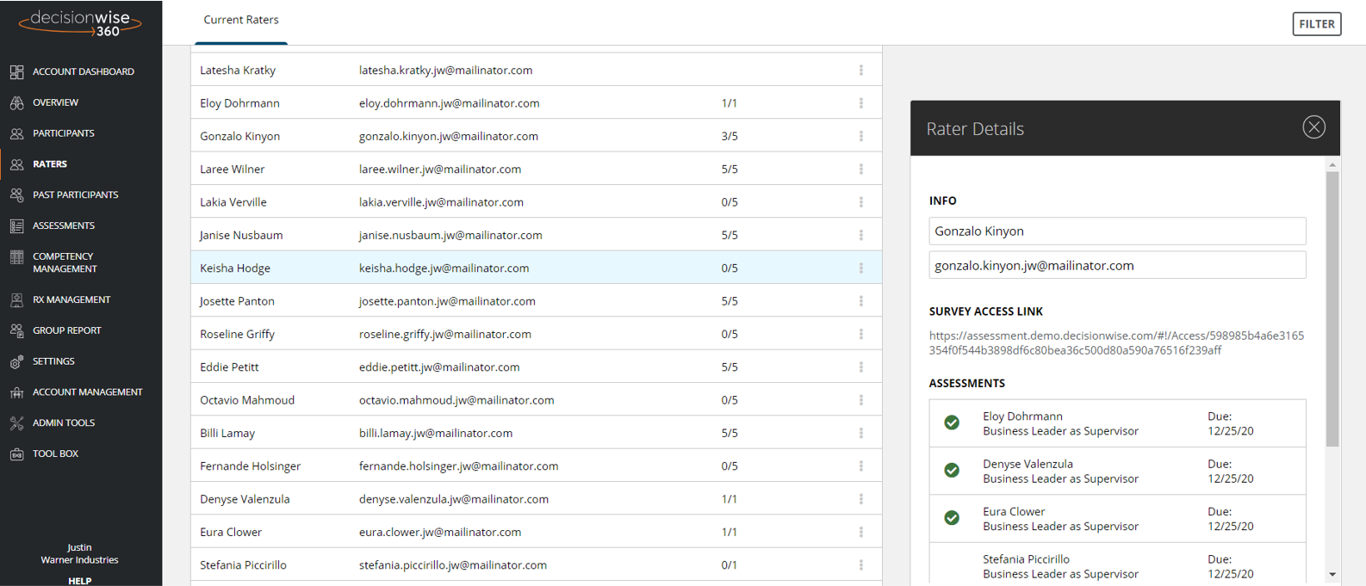This screenshot has width=1366, height=586.
Task: Open row menu for Latesha Kratky
Action: pyautogui.click(x=860, y=71)
